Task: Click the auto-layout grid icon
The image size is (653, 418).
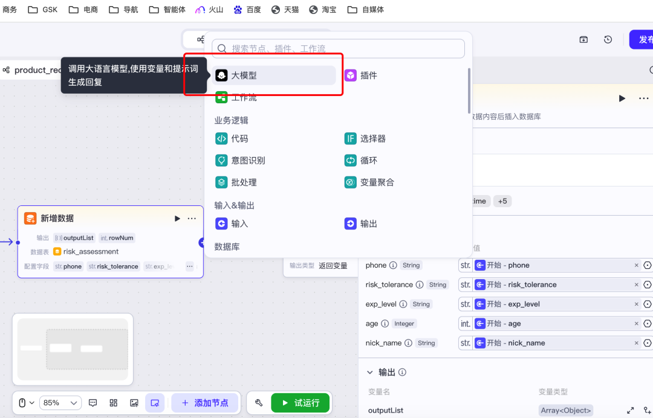Action: 113,403
